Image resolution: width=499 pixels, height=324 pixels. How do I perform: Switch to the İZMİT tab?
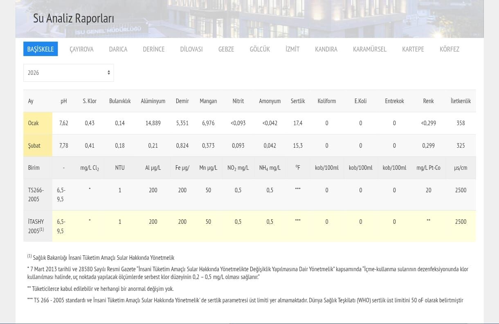click(x=292, y=49)
